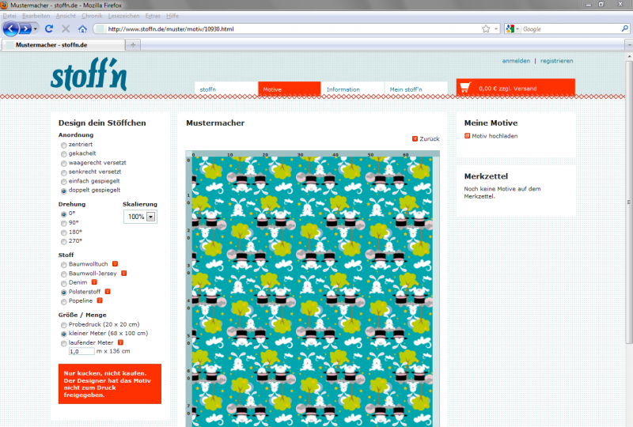The image size is (633, 427).
Task: Set rotation to 180°
Action: pos(64,232)
